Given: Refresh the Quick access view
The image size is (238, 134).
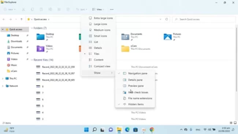Looking at the screenshot, I should click(167, 19).
